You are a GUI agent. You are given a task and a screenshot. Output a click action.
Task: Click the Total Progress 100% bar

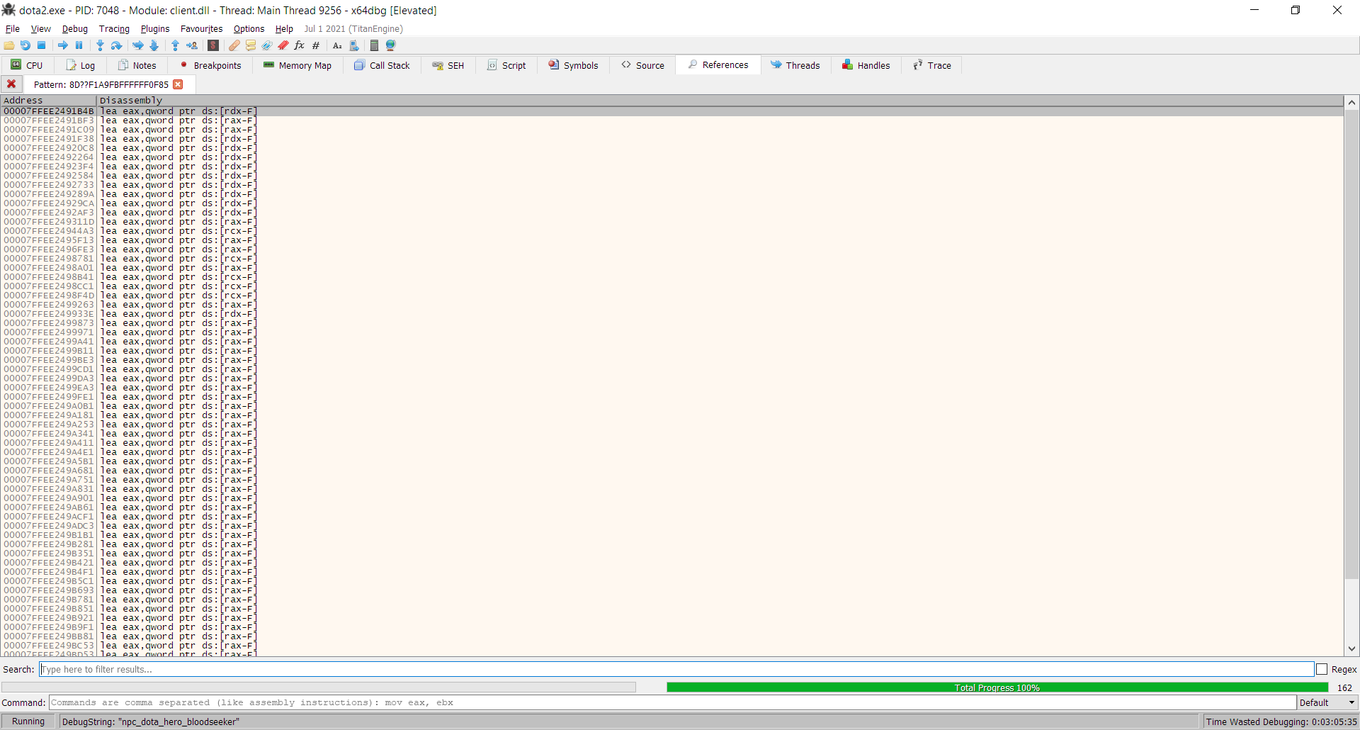click(997, 687)
